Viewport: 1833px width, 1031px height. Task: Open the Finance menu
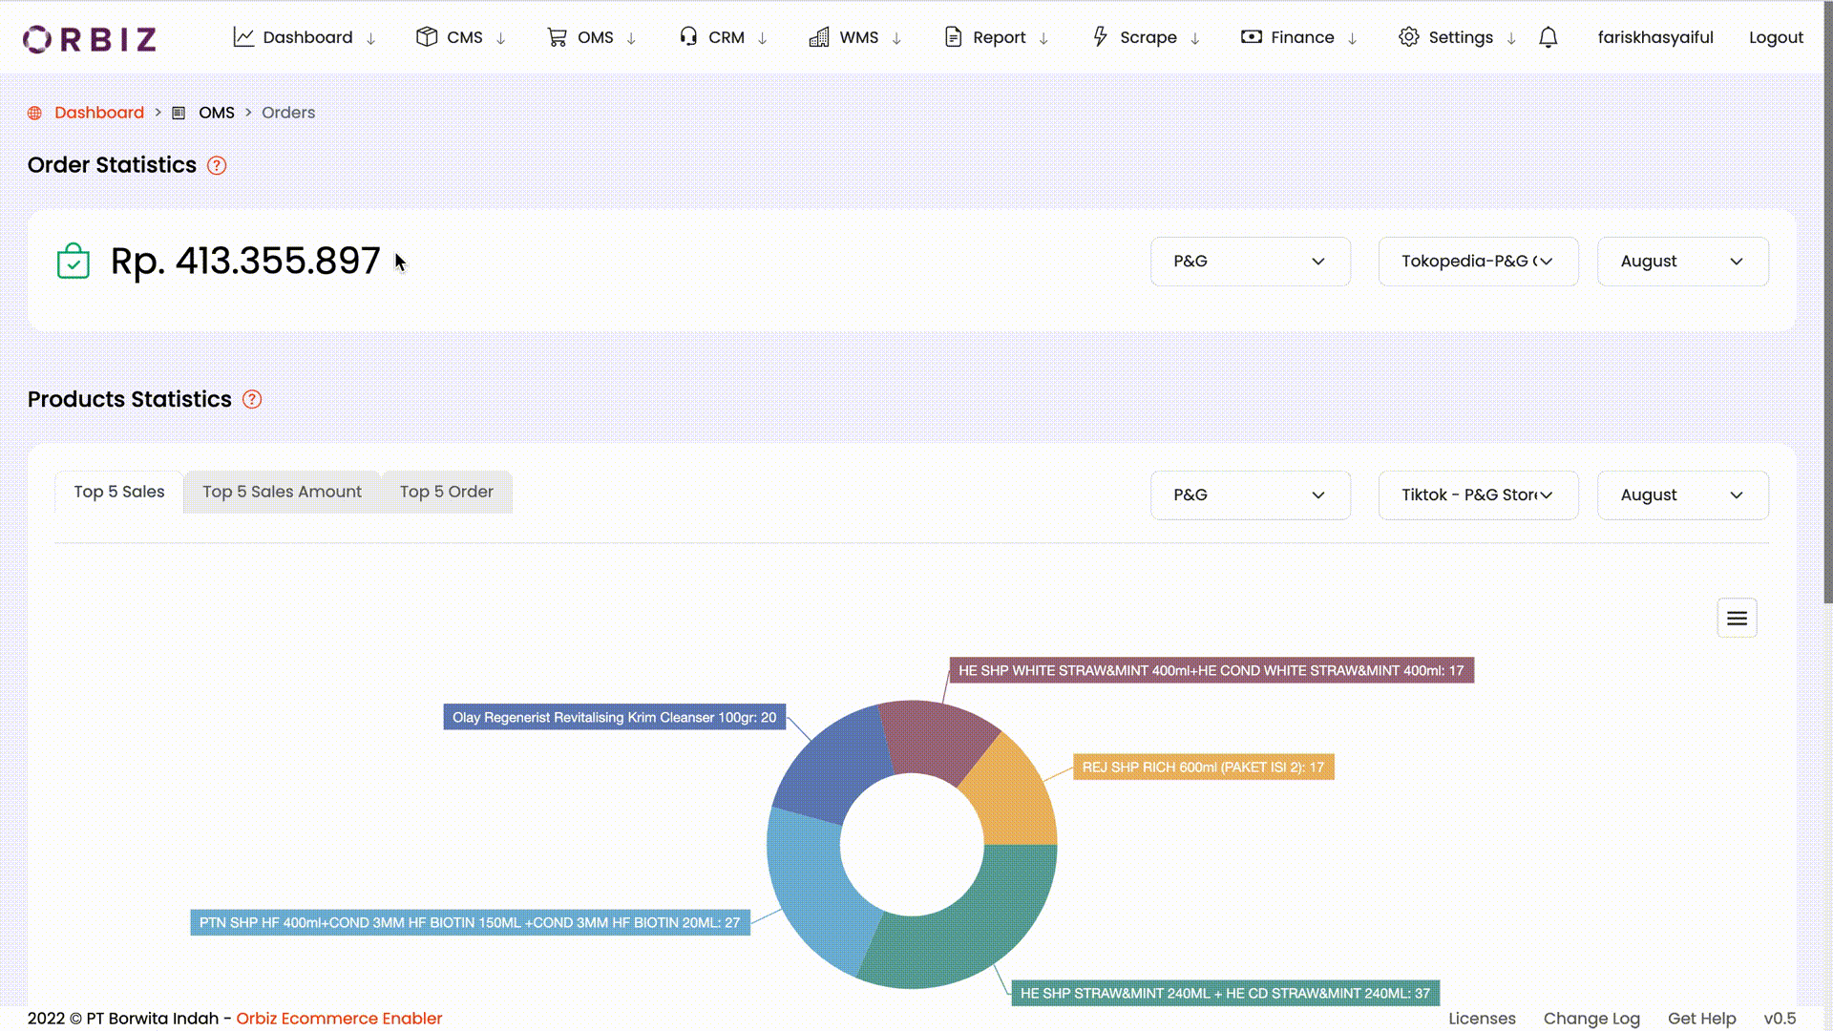pyautogui.click(x=1300, y=37)
